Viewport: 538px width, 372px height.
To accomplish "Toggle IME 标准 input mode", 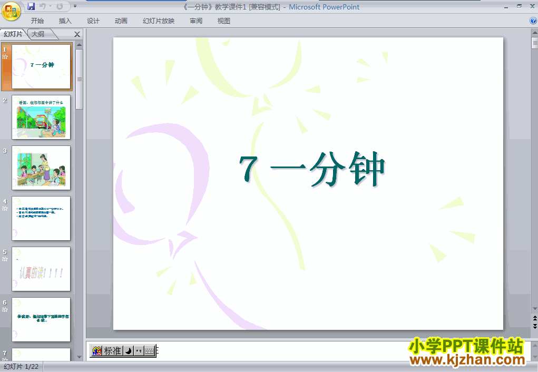I will pyautogui.click(x=113, y=351).
